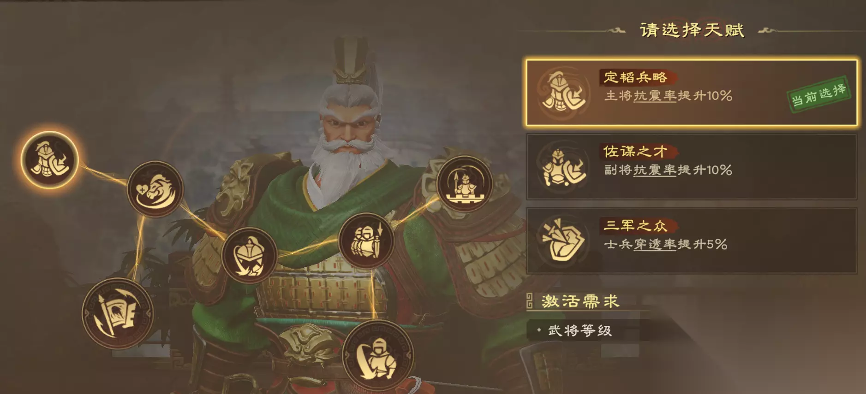This screenshot has width=866, height=394.
Task: Open the 抗震率 link in 副将 description
Action: coord(655,170)
